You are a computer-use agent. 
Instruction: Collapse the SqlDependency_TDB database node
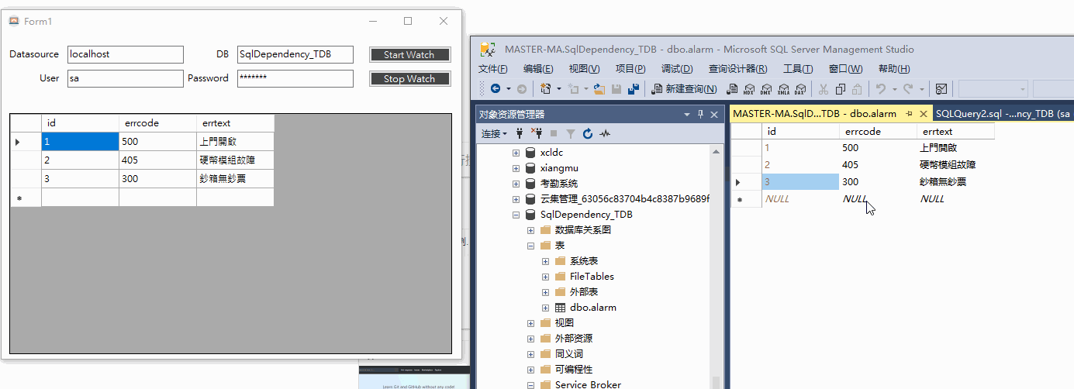click(516, 215)
